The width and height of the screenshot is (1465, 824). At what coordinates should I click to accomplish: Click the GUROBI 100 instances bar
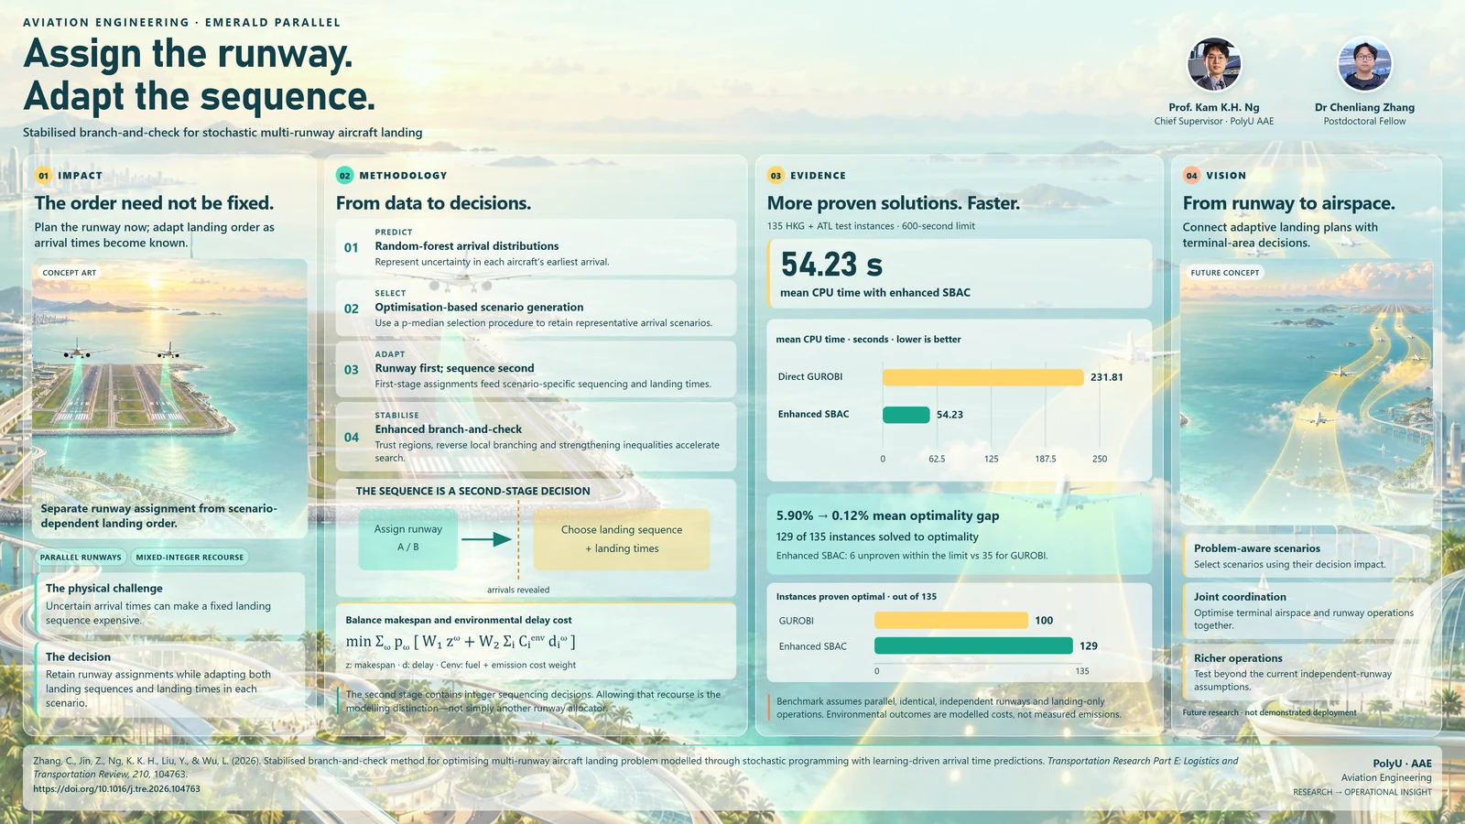click(x=950, y=620)
